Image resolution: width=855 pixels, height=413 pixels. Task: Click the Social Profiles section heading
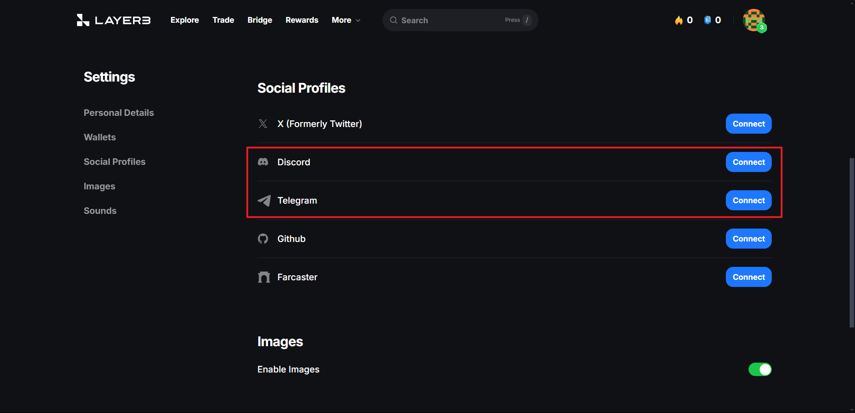[301, 88]
